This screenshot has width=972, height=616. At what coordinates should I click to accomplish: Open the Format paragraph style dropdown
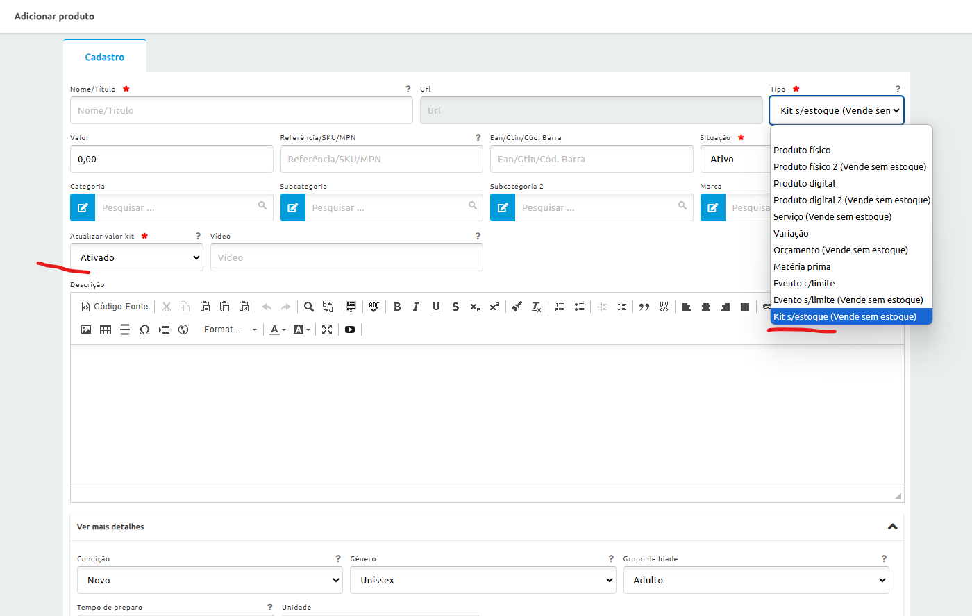[x=230, y=330]
